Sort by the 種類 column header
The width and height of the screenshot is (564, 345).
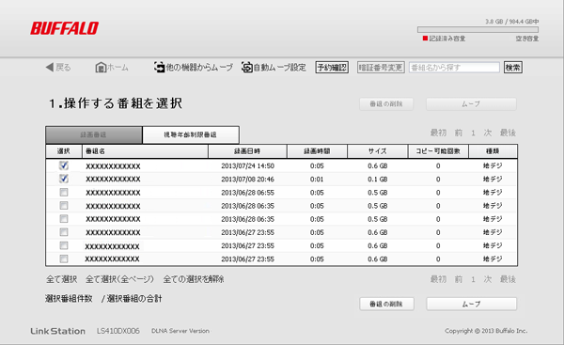(493, 151)
